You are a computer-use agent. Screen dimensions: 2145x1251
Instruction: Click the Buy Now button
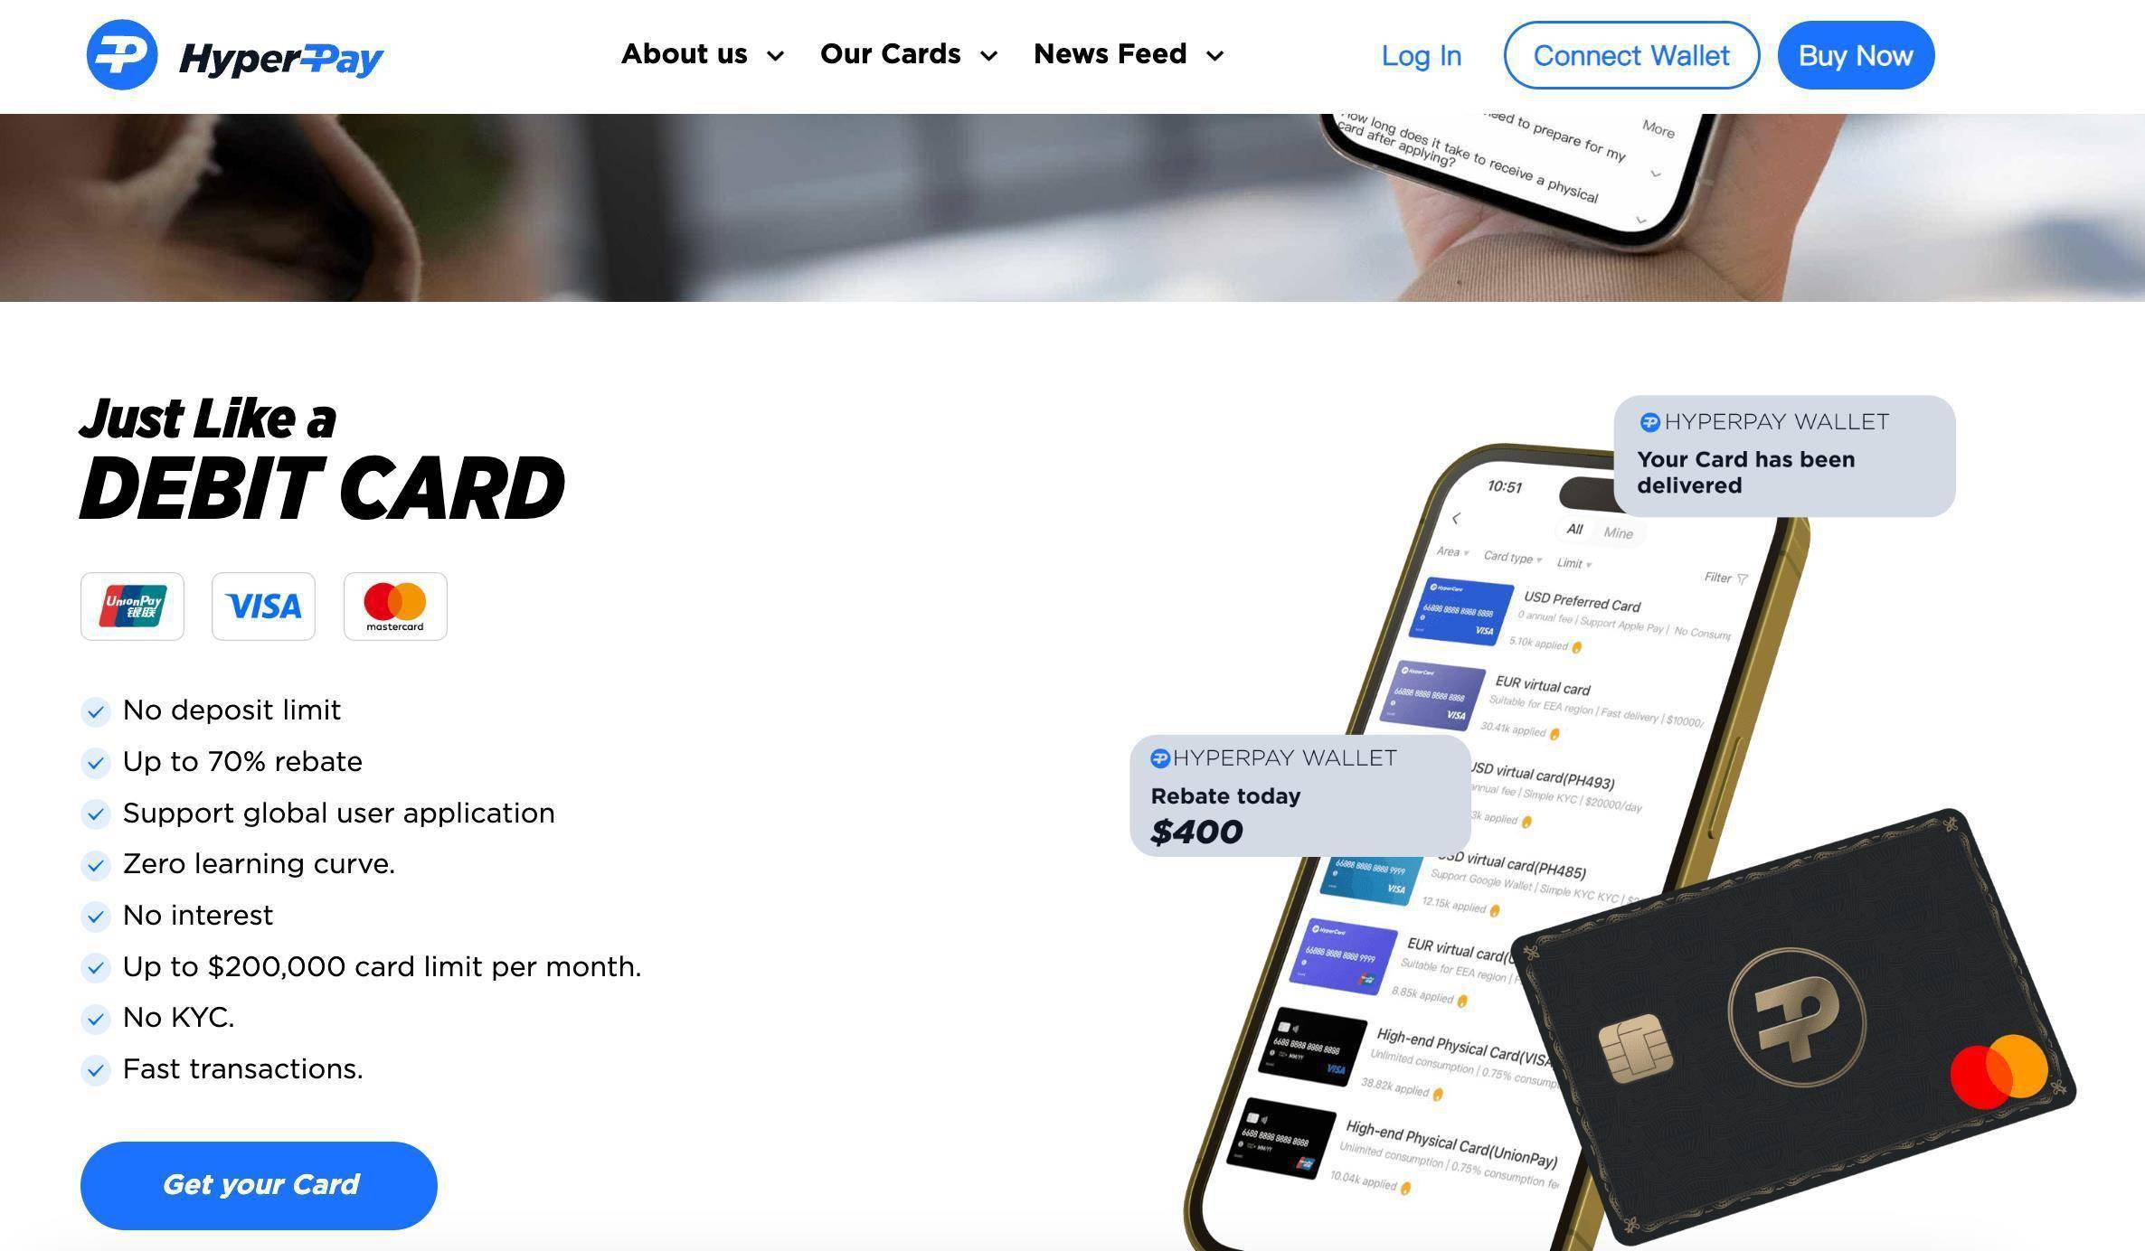click(x=1856, y=55)
